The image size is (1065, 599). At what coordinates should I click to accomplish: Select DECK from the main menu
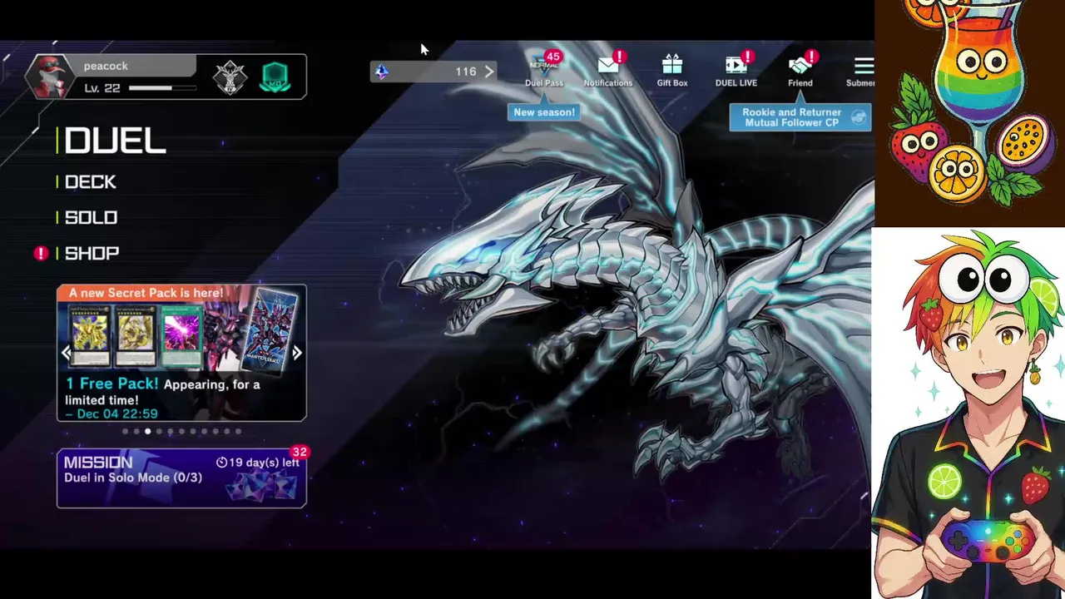click(x=90, y=182)
